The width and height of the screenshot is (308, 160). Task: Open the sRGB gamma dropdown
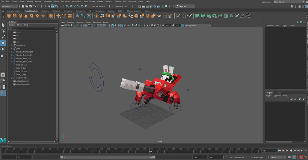point(198,25)
